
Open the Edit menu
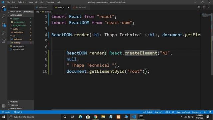(x=14, y=2)
